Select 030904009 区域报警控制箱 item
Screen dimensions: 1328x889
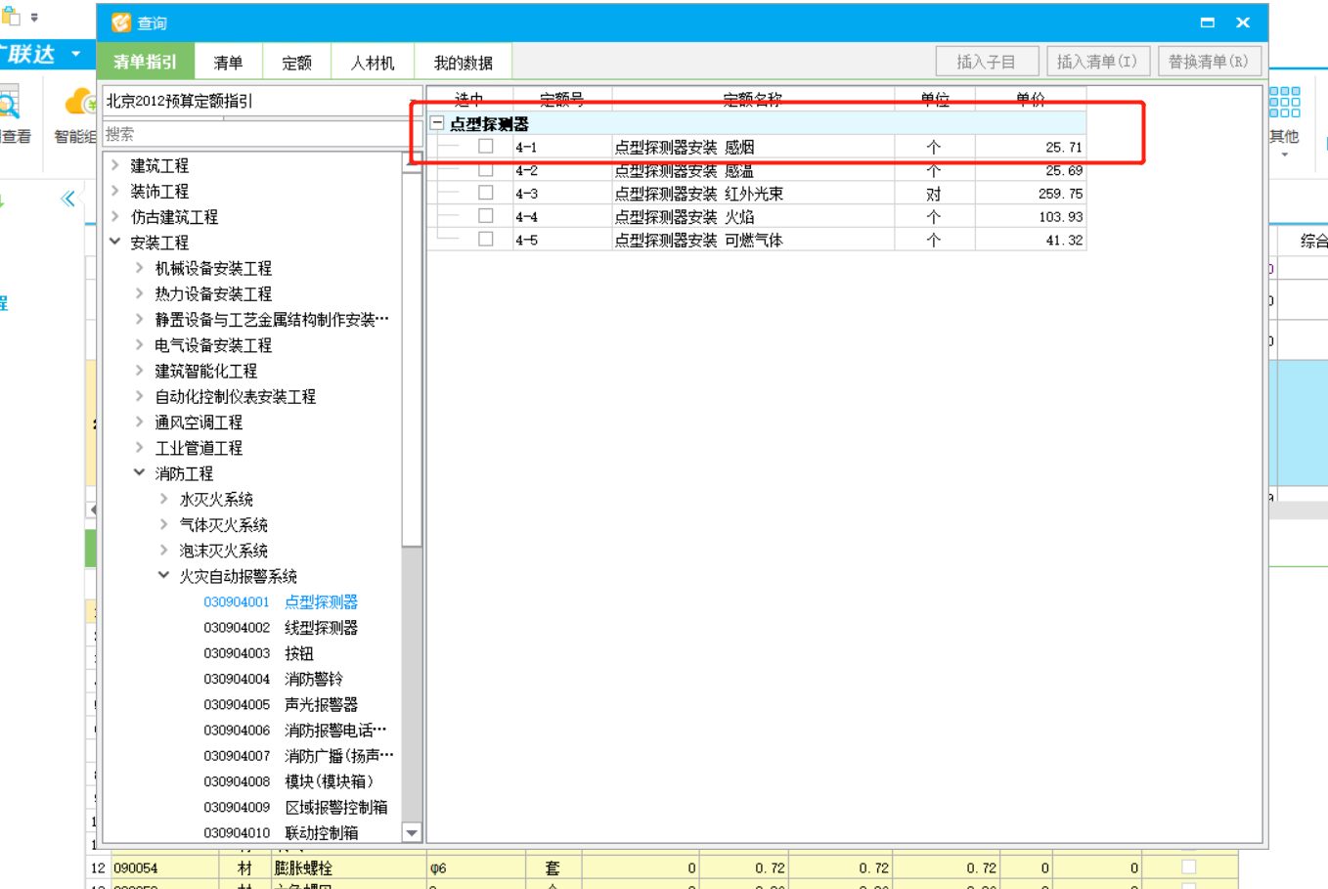point(295,807)
